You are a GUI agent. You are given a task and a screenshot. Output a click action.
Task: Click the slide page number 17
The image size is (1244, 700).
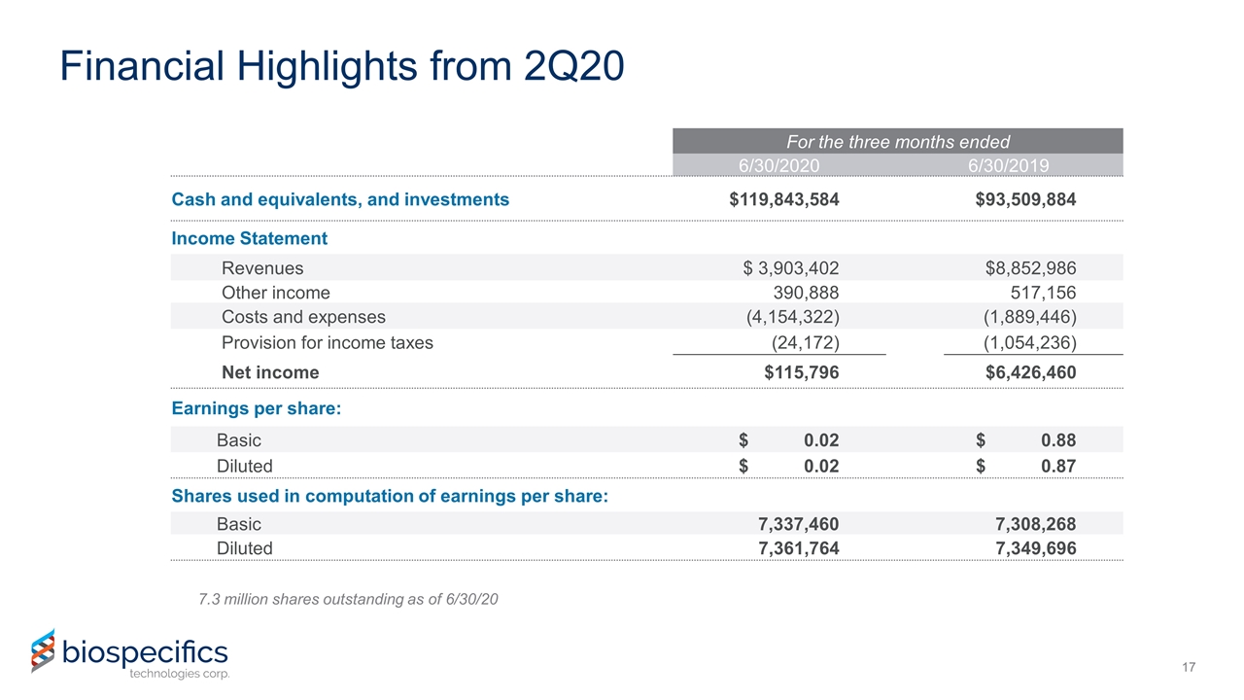click(x=1188, y=667)
